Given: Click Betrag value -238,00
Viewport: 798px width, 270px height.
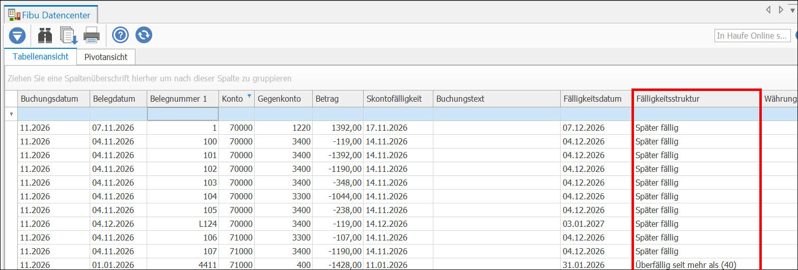Looking at the screenshot, I should click(338, 210).
